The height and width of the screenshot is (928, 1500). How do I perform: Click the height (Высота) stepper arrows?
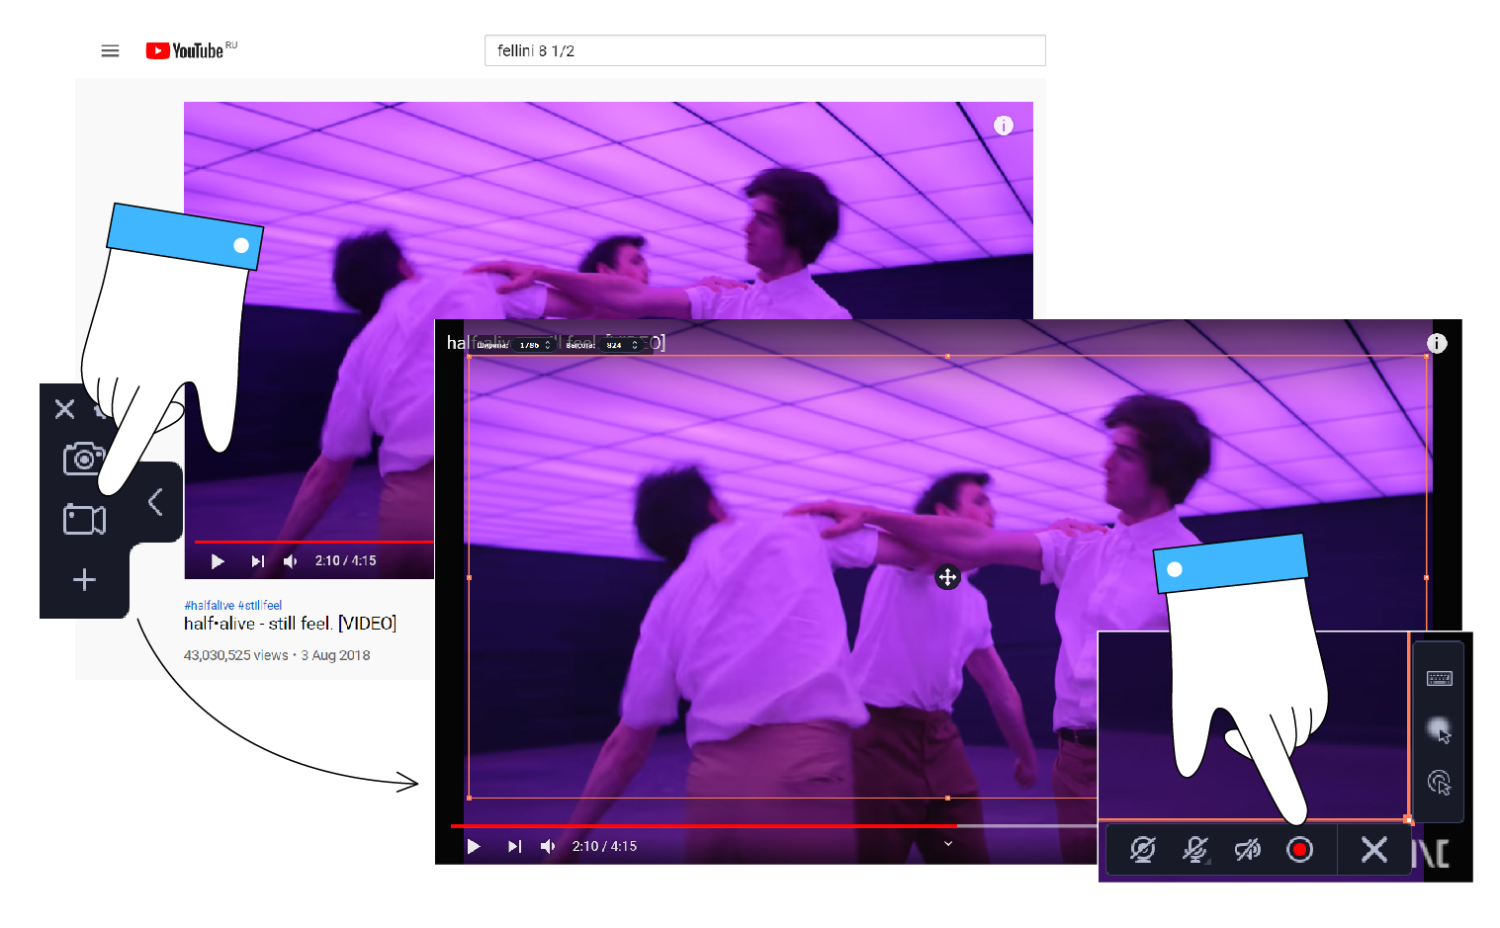click(634, 345)
